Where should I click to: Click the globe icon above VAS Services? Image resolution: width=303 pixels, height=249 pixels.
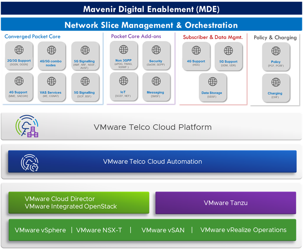pos(52,81)
